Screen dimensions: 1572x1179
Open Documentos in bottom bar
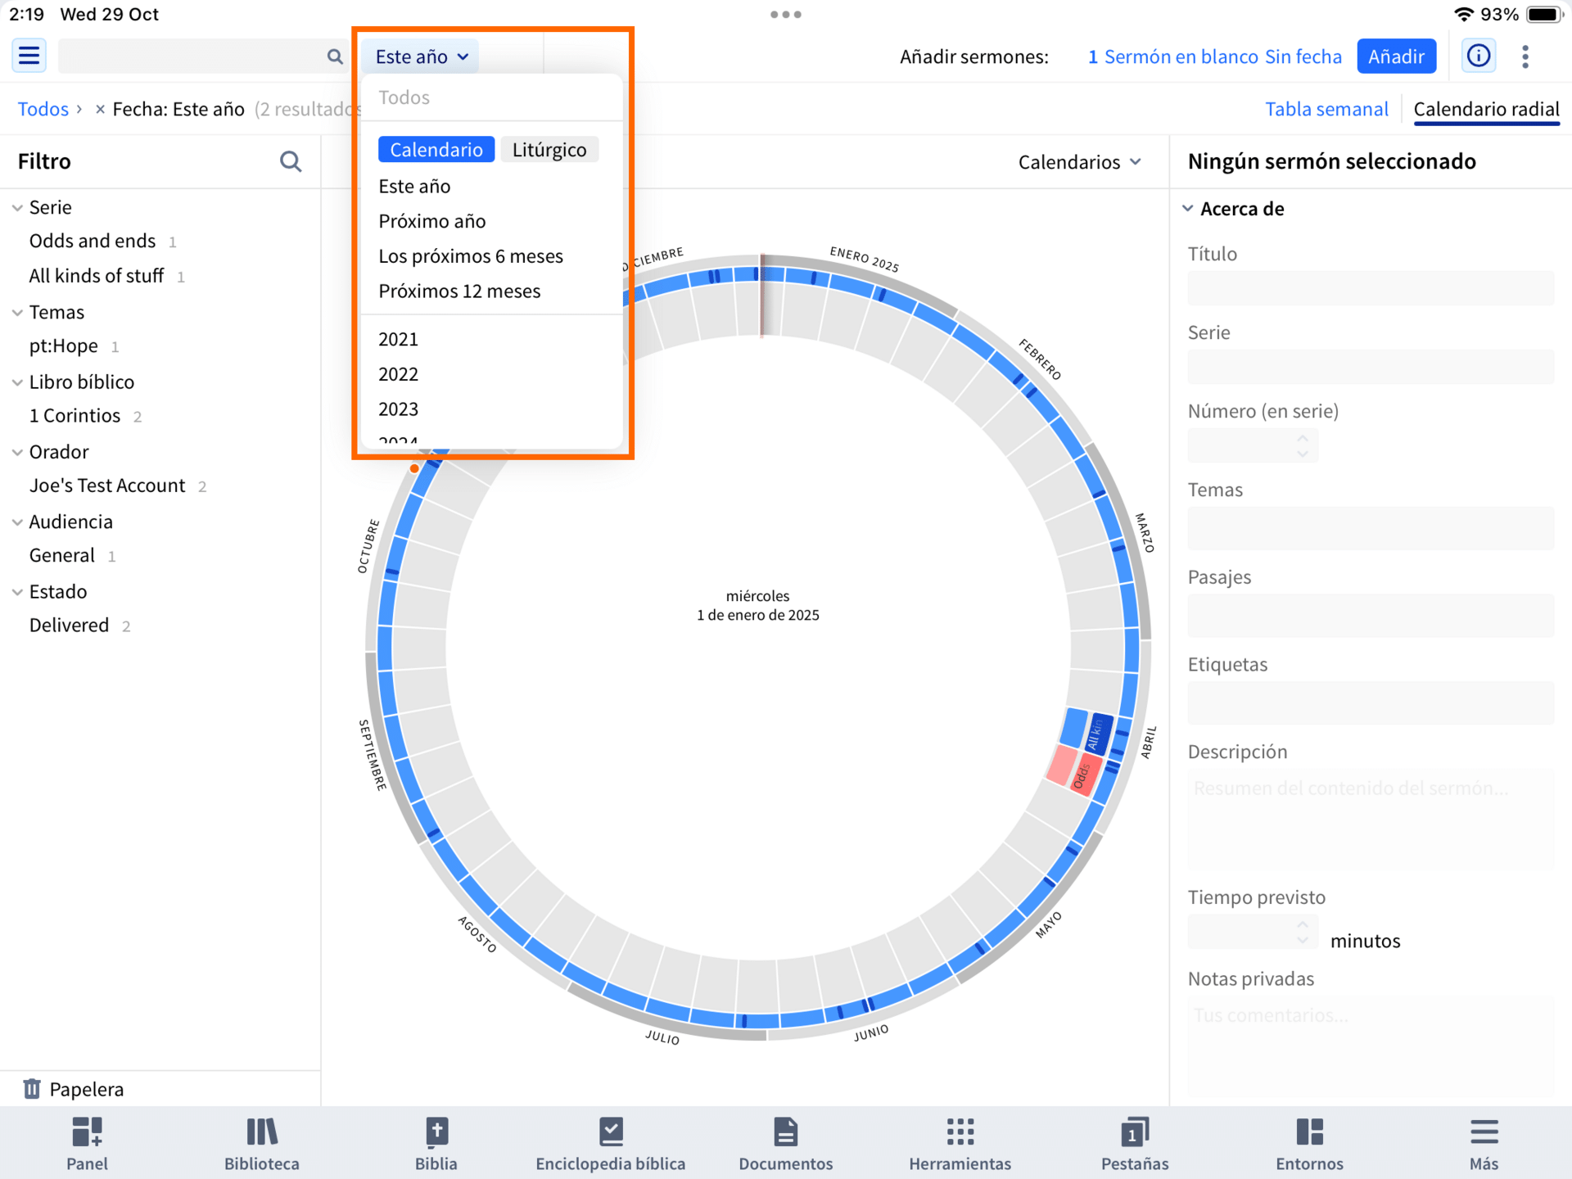(786, 1144)
